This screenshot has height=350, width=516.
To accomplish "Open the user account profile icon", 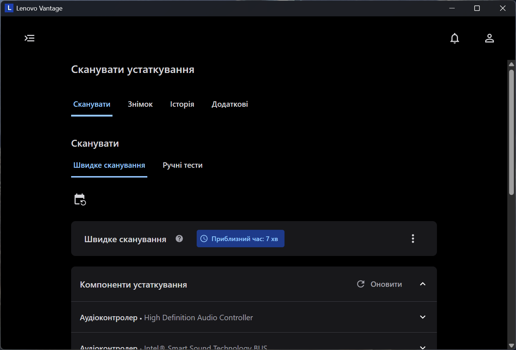I will point(489,38).
